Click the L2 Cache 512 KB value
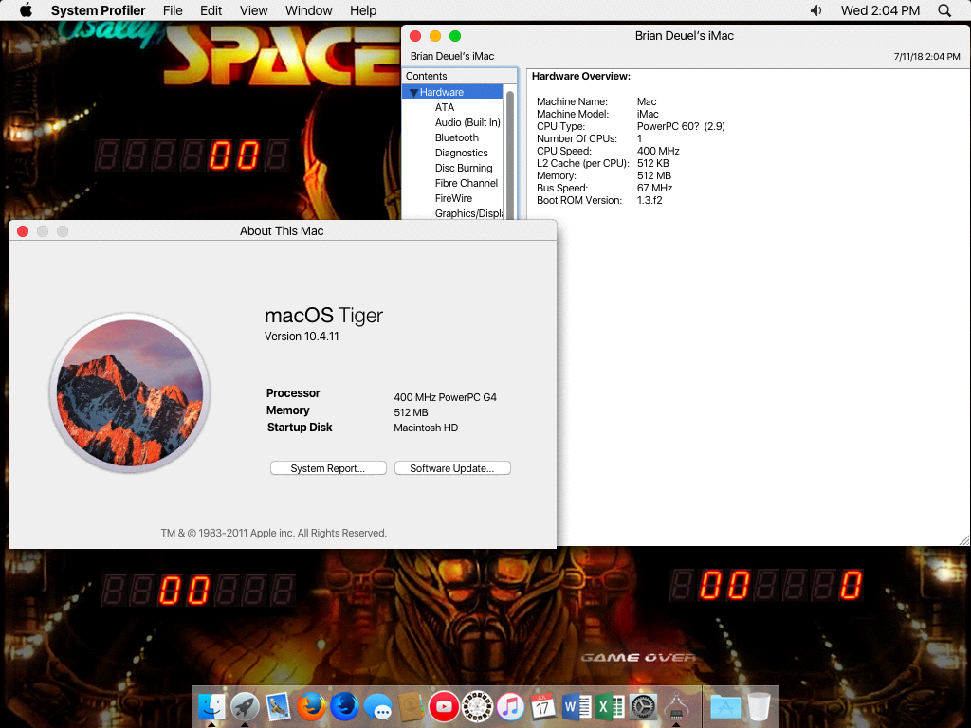The height and width of the screenshot is (728, 971). (652, 163)
